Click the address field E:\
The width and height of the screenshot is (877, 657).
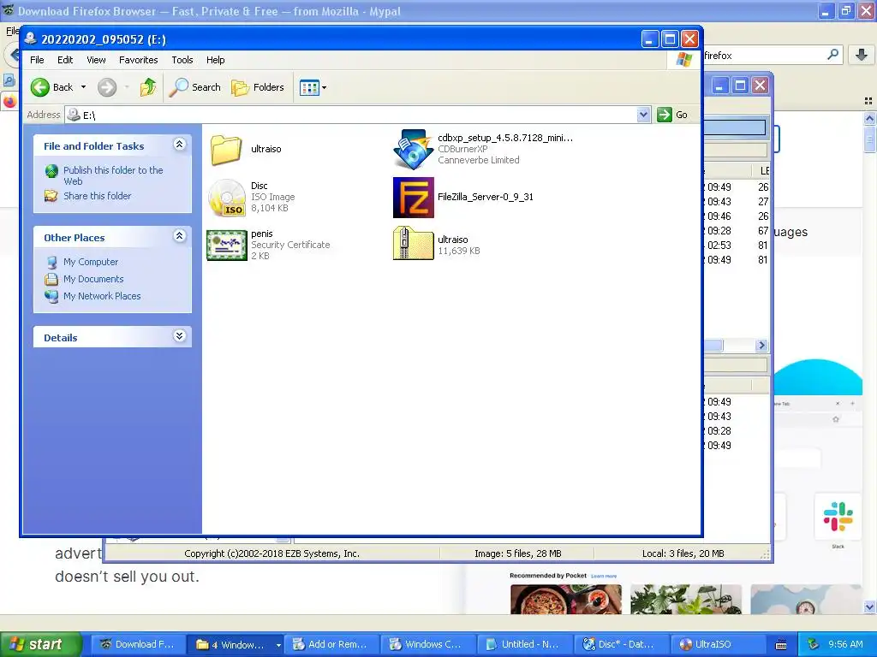(358, 115)
